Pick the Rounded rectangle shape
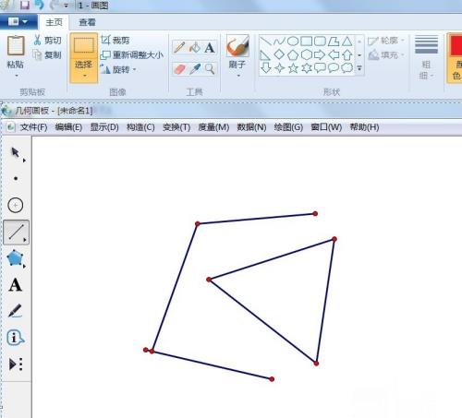Viewport: 462px width, 418px height. coord(320,41)
